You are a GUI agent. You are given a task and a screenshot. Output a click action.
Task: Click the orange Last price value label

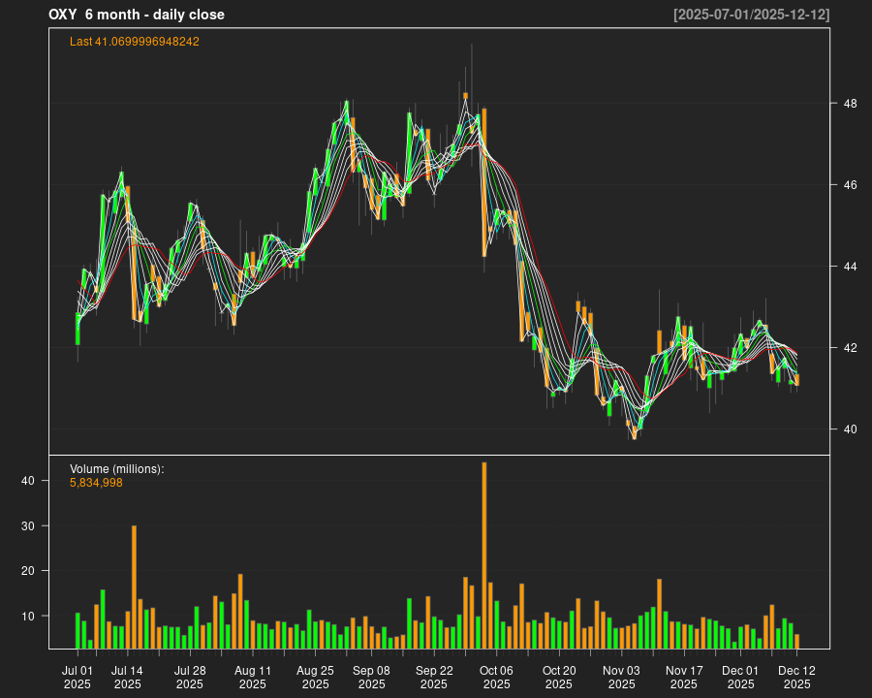pyautogui.click(x=135, y=42)
